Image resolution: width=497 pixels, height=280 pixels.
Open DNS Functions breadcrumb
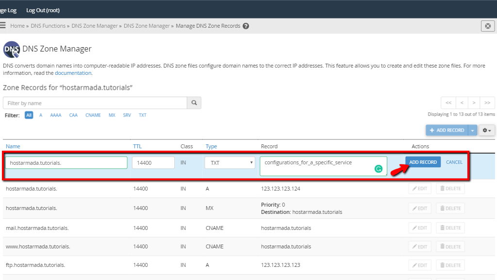(48, 26)
